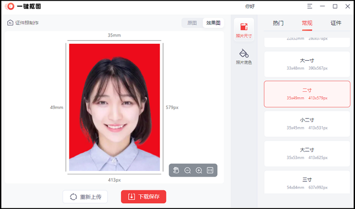Open the 照片底色 background color panel
Viewport: 355px width, 209px height.
(244, 56)
